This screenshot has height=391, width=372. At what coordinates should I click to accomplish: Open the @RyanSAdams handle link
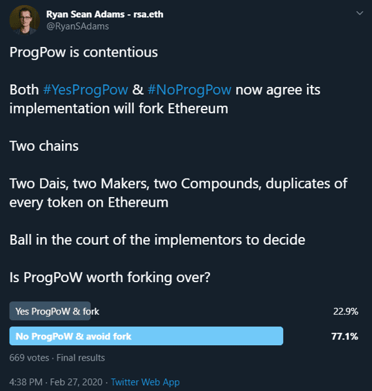click(77, 26)
